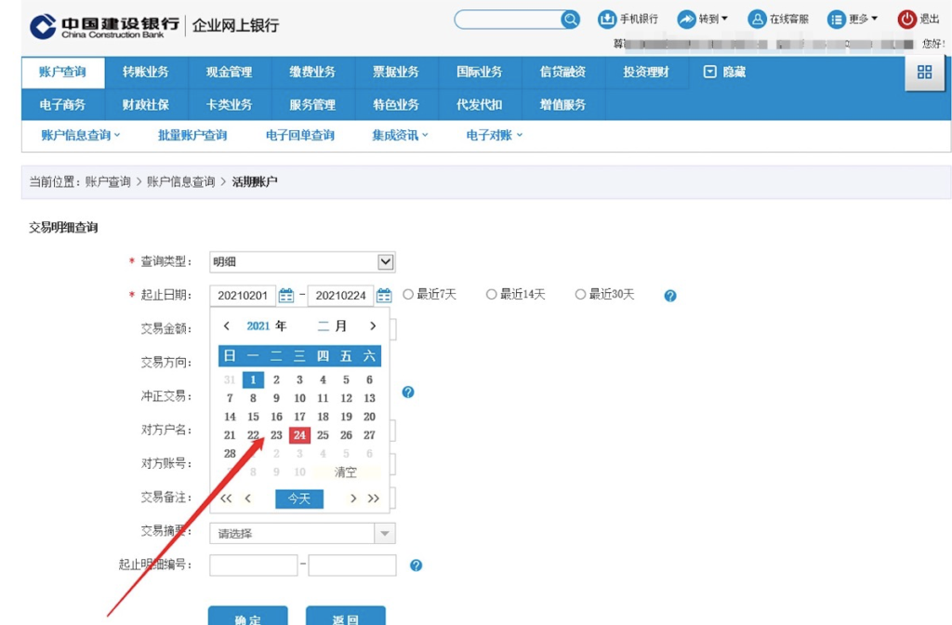The image size is (952, 625).
Task: Select highlighted day 24 in calendar
Action: click(x=299, y=435)
